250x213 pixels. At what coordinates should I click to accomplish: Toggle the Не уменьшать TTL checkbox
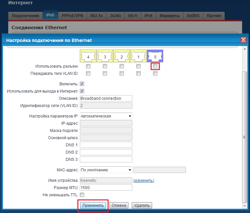82,195
